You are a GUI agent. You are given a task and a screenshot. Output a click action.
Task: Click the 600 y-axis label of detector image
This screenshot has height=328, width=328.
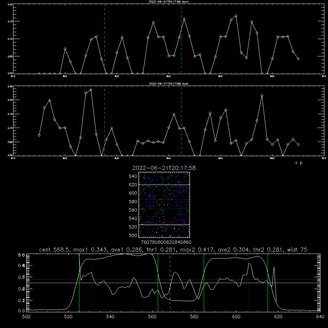tap(133, 193)
